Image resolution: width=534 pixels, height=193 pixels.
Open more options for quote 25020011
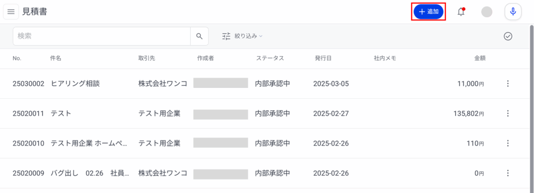[508, 113]
